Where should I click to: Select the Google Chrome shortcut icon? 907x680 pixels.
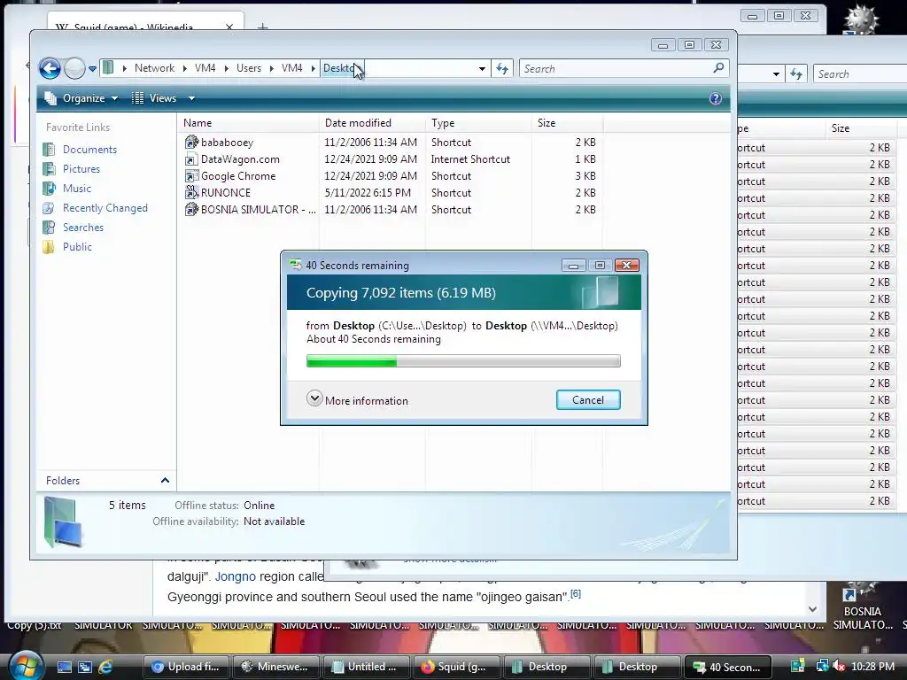pos(191,176)
